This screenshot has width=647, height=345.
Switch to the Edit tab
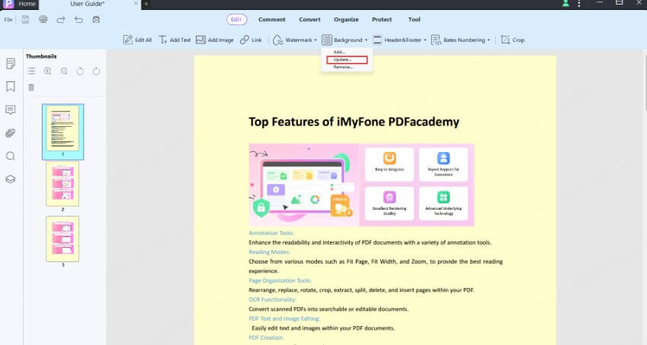click(236, 19)
